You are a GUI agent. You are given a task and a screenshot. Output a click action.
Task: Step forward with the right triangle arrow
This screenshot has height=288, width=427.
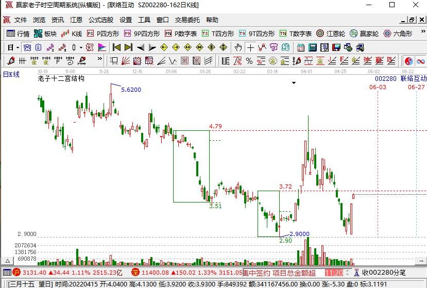(152, 48)
